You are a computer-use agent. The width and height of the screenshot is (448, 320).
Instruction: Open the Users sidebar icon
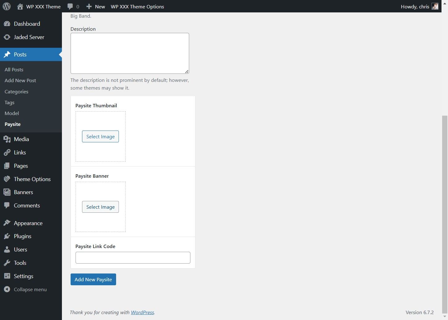[7, 249]
